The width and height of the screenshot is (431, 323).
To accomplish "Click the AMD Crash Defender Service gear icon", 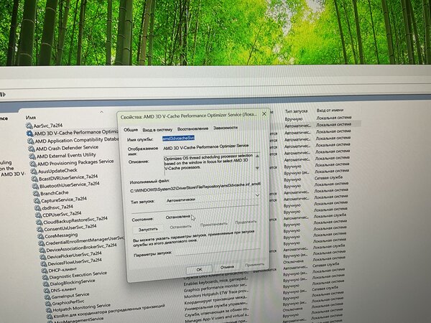I will point(32,149).
